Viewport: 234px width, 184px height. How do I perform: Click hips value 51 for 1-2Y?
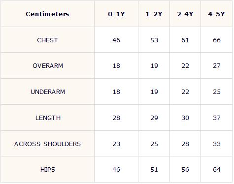[x=154, y=170]
